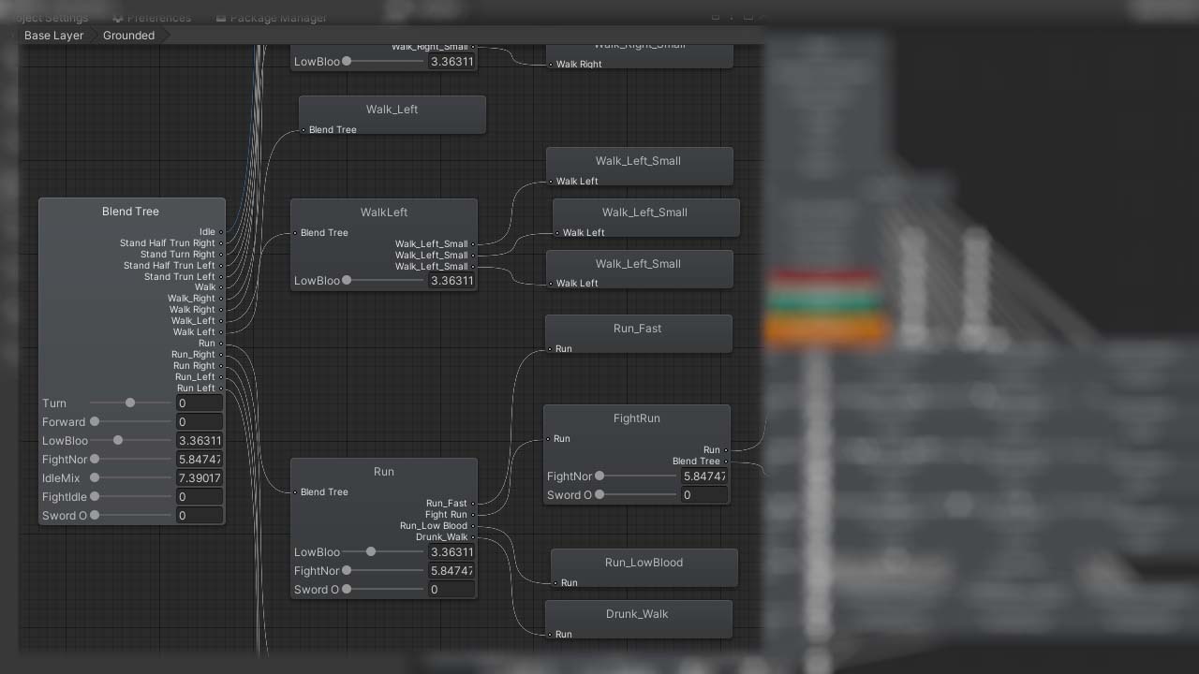Click the LowBloo value field in WalkLeft node
Image resolution: width=1199 pixels, height=674 pixels.
(x=451, y=281)
